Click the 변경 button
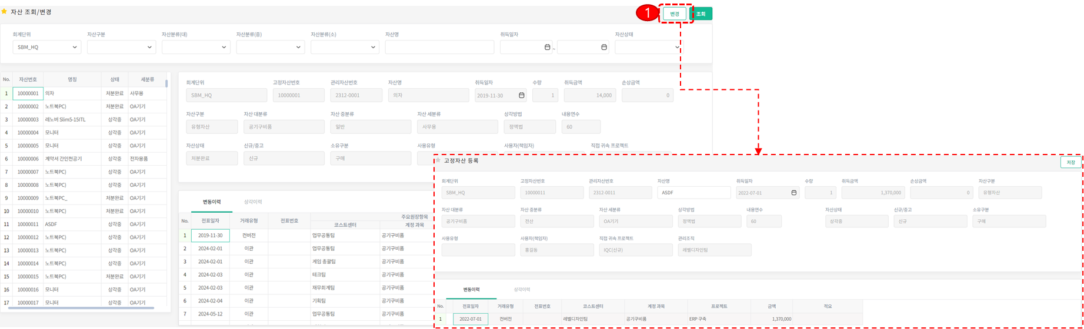The width and height of the screenshot is (1084, 329). click(x=674, y=14)
